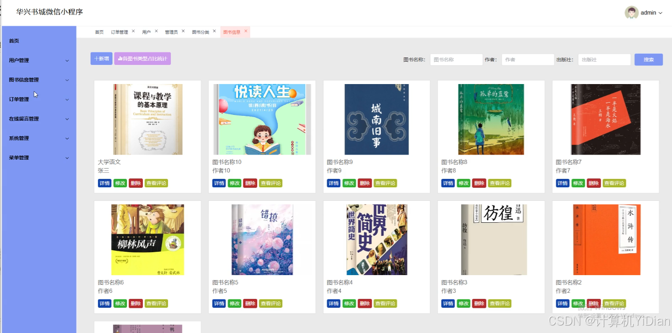672x333 pixels.
Task: Switch to the 管理员 tab
Action: [171, 32]
